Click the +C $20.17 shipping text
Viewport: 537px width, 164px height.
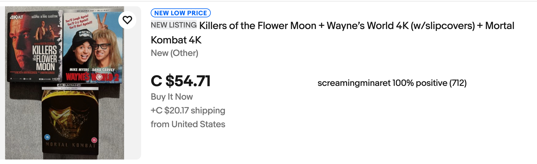pyautogui.click(x=188, y=110)
